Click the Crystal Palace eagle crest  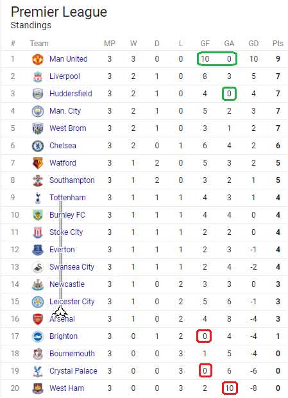(38, 371)
